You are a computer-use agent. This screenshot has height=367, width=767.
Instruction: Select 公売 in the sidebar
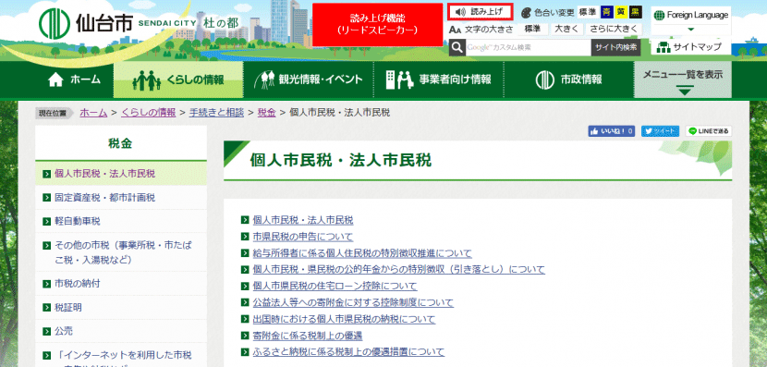pyautogui.click(x=121, y=331)
